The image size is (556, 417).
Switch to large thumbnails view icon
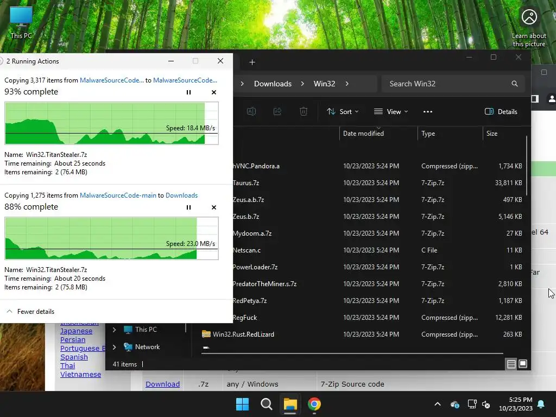[523, 364]
